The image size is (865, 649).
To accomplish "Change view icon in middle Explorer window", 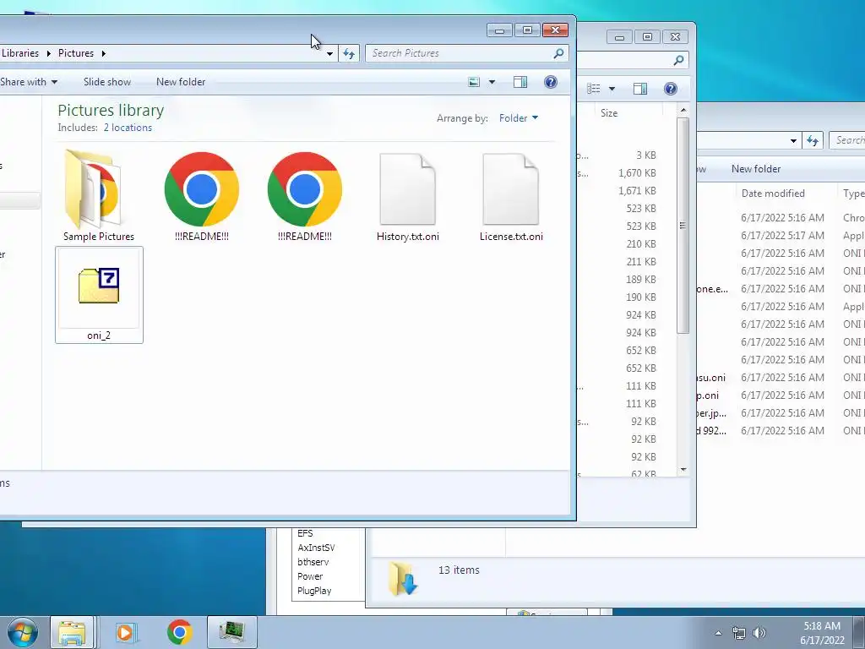I will pyautogui.click(x=594, y=89).
